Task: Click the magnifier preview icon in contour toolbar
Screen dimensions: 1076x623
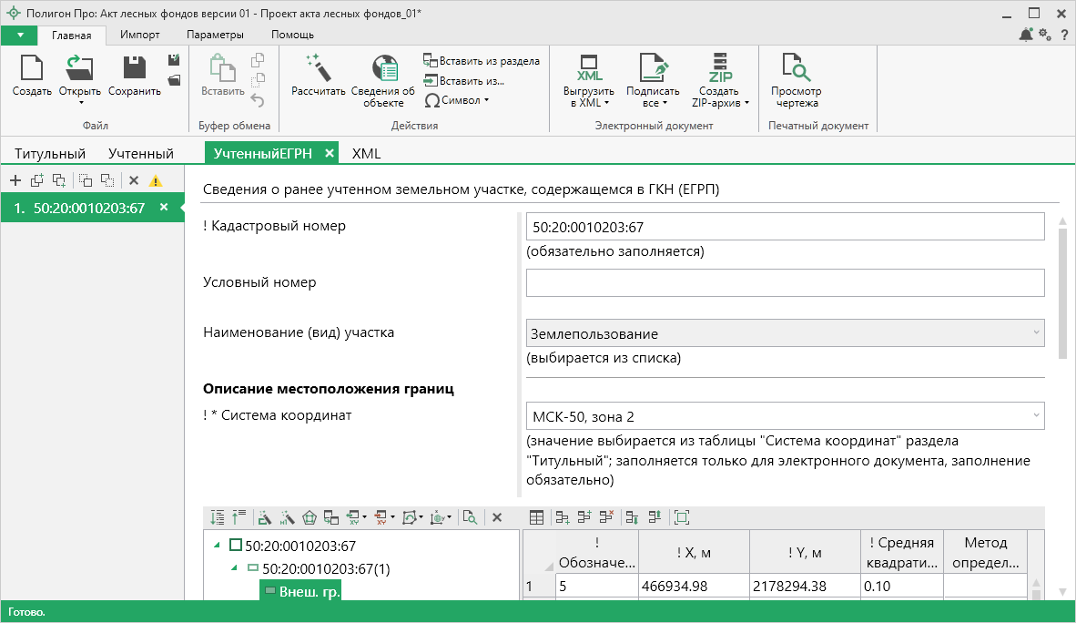Action: 470,517
